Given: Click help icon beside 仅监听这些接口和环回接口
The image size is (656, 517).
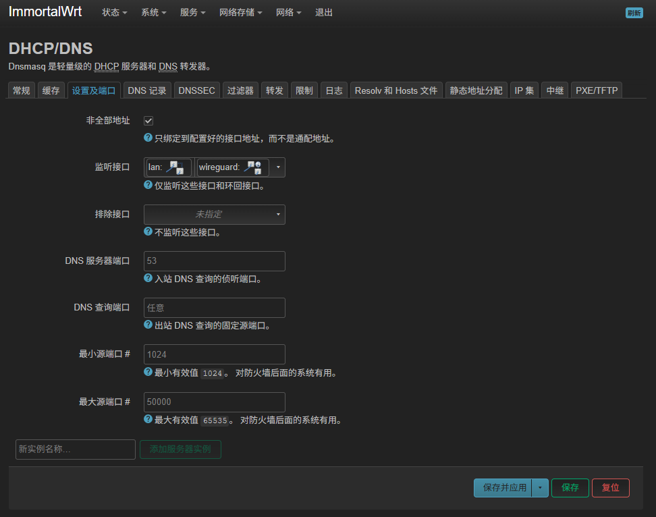Looking at the screenshot, I should tap(148, 185).
